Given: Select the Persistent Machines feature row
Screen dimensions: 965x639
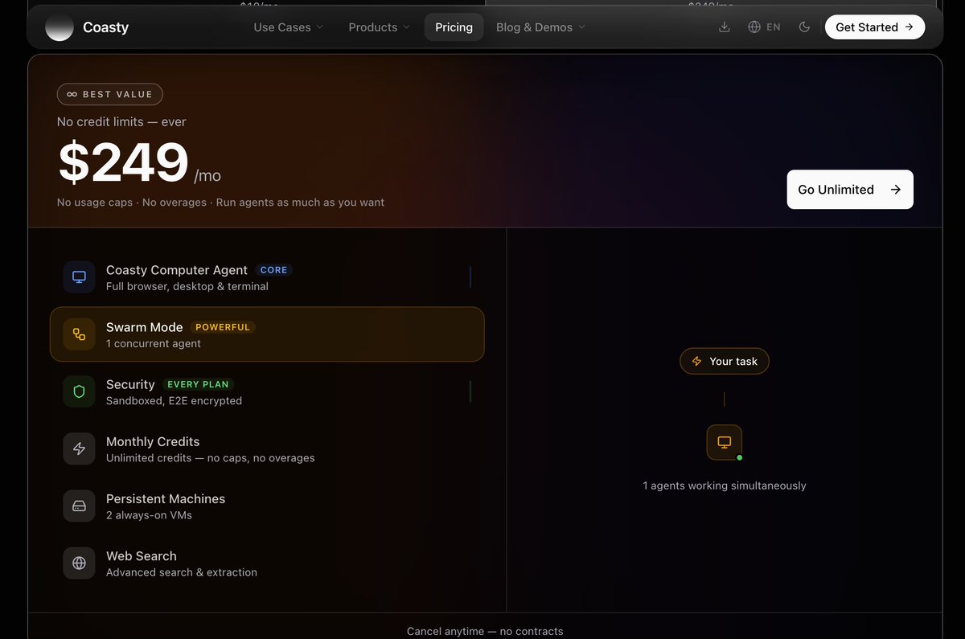Looking at the screenshot, I should point(267,506).
